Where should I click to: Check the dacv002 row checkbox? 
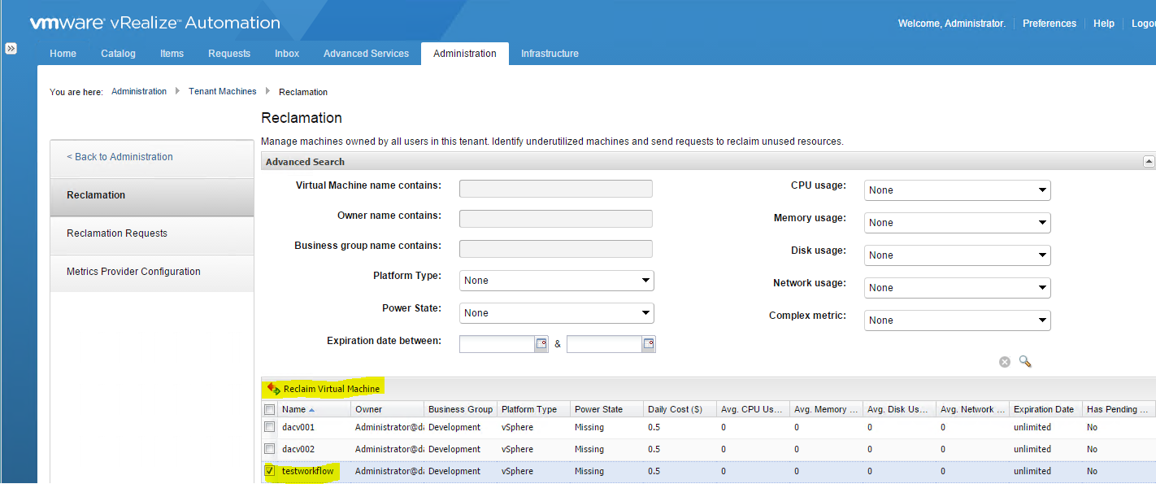(x=269, y=449)
